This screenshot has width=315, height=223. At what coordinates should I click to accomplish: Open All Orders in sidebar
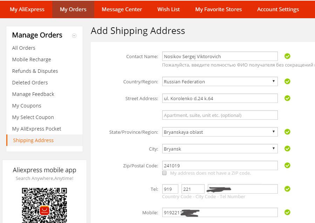coord(24,48)
